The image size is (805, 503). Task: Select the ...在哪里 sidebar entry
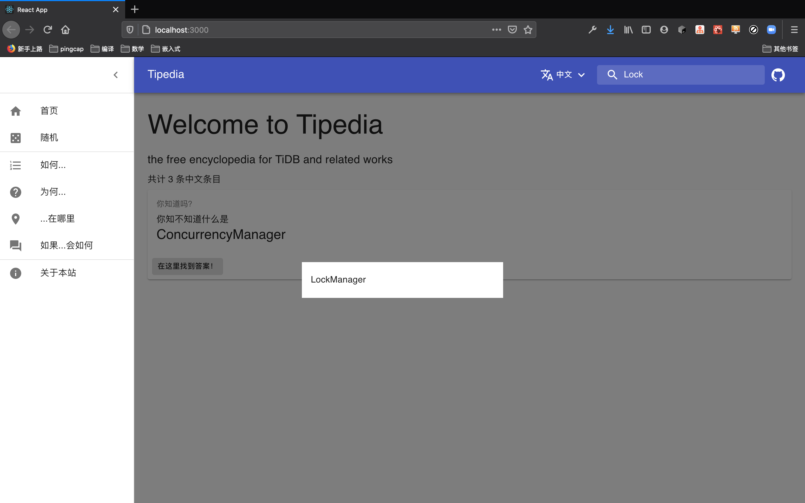67,219
